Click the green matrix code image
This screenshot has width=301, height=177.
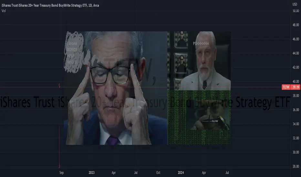pos(199,117)
